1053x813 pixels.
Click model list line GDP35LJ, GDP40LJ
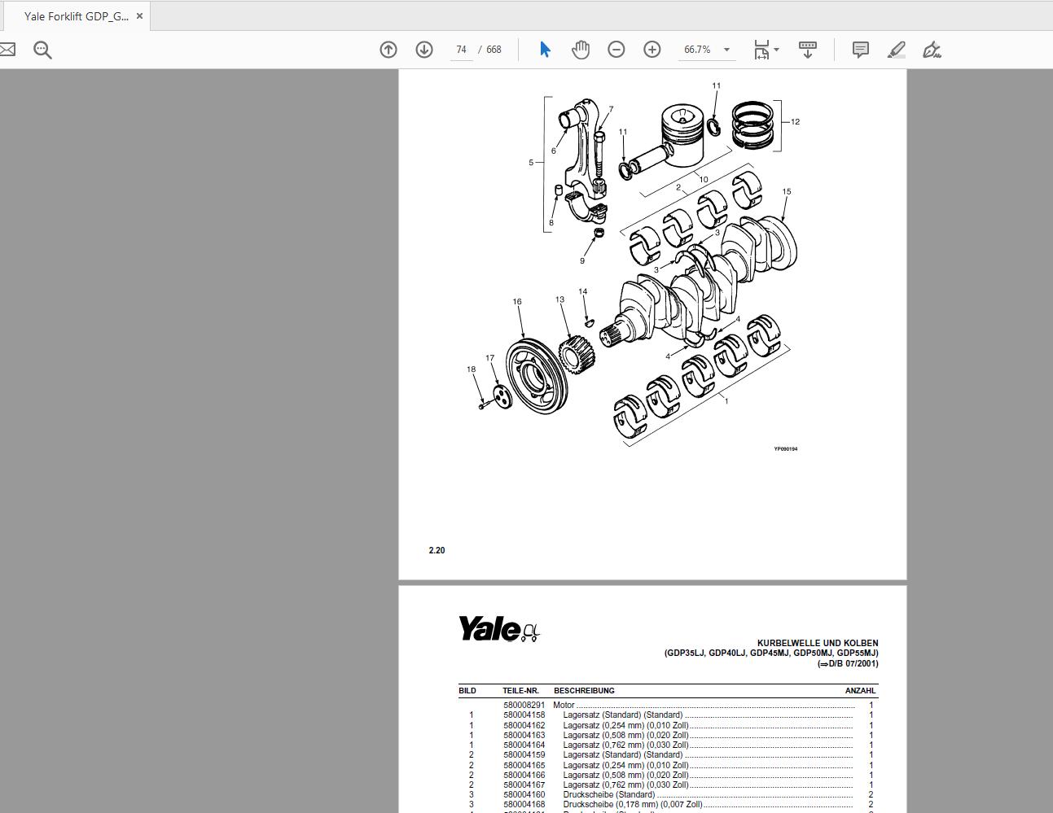point(771,653)
